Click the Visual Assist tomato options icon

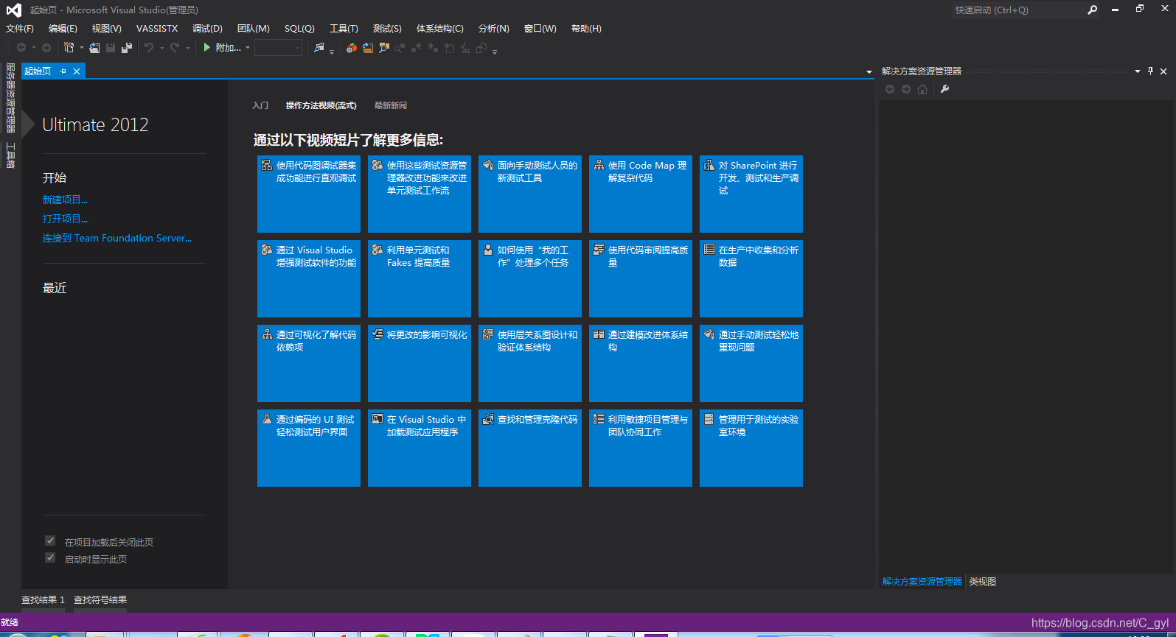click(352, 48)
